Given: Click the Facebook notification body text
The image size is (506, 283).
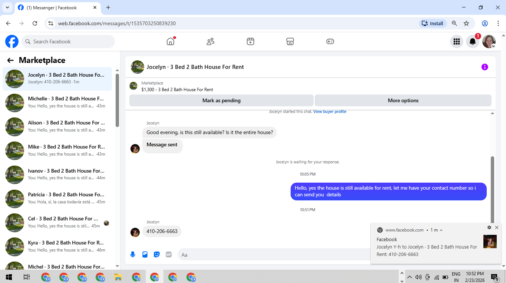Looking at the screenshot, I should pos(427,250).
